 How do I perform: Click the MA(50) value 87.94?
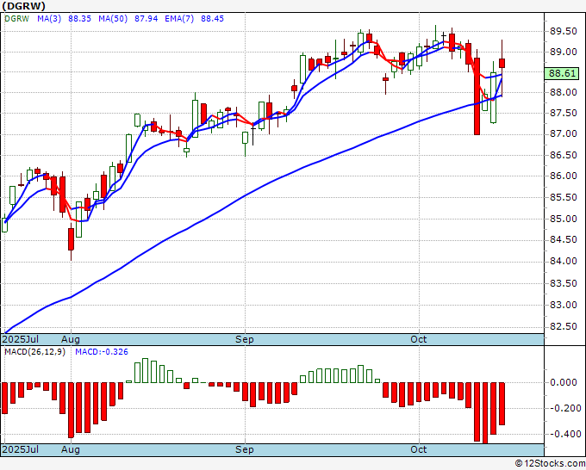coord(146,19)
